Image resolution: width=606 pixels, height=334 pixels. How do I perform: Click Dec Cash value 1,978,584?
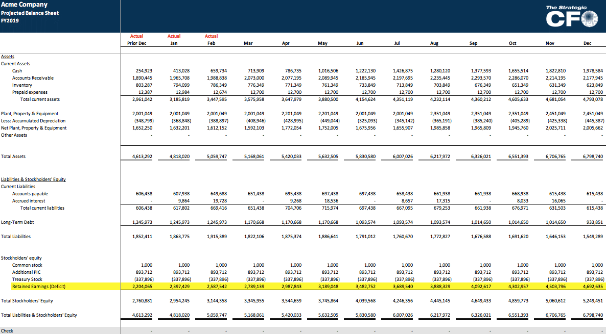[593, 71]
